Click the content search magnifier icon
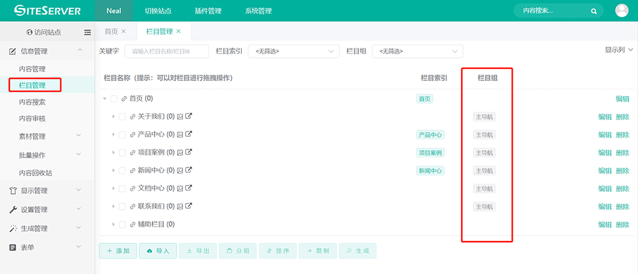The width and height of the screenshot is (638, 274). tap(594, 11)
